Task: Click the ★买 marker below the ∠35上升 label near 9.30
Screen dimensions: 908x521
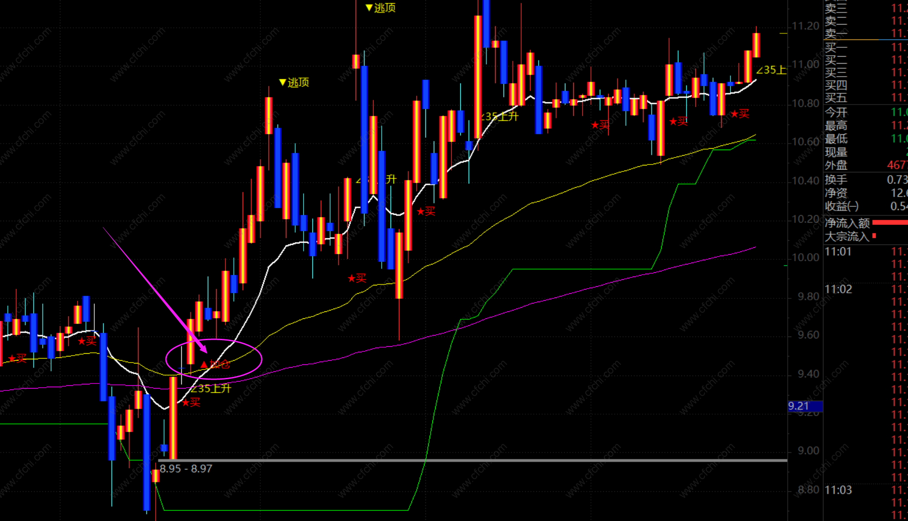Action: pyautogui.click(x=191, y=402)
